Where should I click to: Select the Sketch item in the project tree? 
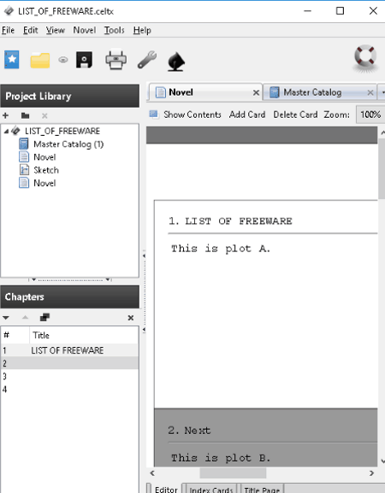click(46, 170)
